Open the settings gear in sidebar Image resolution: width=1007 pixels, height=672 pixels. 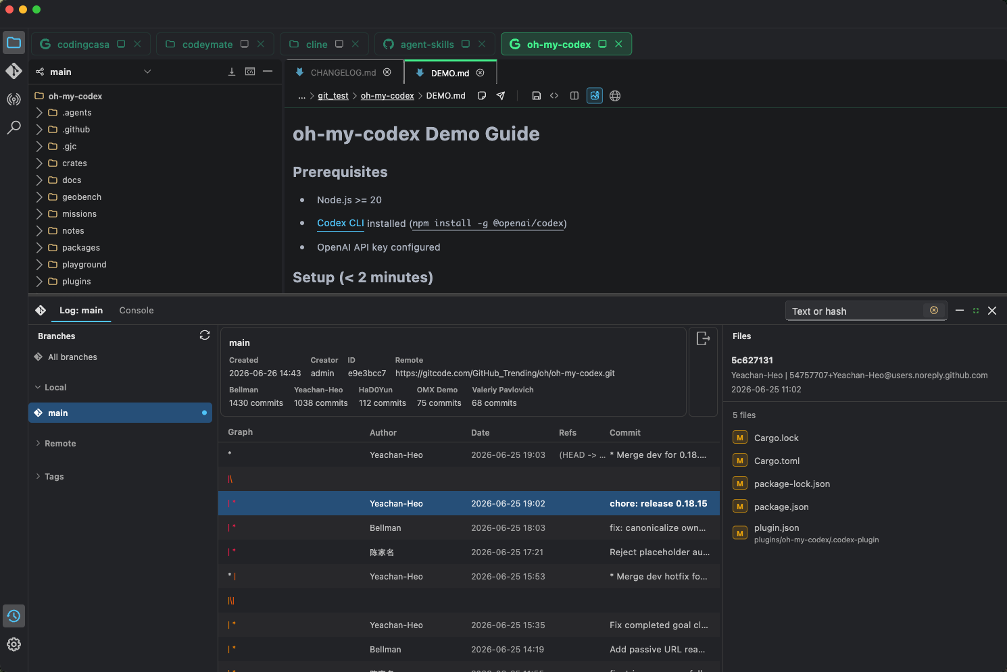(x=14, y=644)
